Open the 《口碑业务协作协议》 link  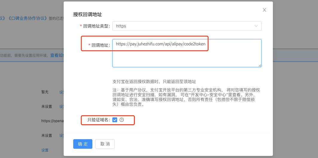(28, 18)
